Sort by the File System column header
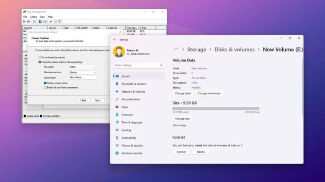This screenshot has width=325, height=182. click(x=83, y=28)
